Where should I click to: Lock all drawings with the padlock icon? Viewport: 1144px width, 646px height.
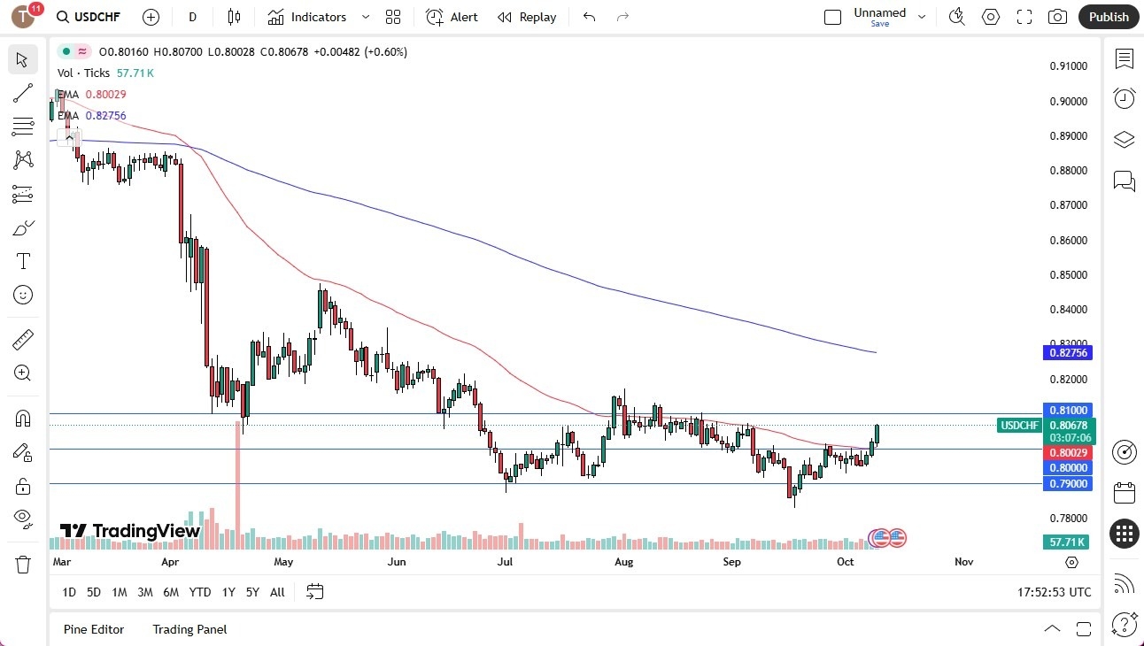coord(23,486)
